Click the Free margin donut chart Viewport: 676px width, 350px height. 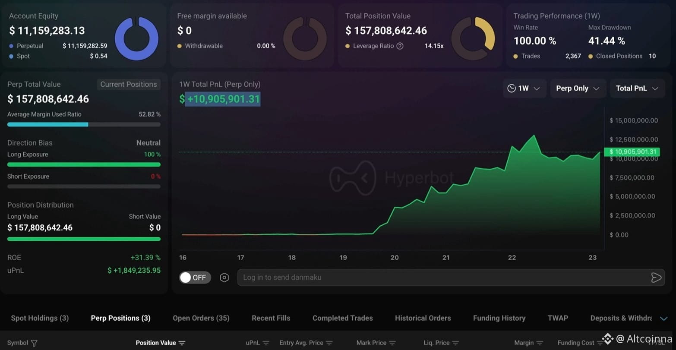(305, 38)
